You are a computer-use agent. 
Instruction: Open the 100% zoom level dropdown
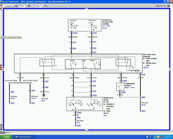click(23, 6)
